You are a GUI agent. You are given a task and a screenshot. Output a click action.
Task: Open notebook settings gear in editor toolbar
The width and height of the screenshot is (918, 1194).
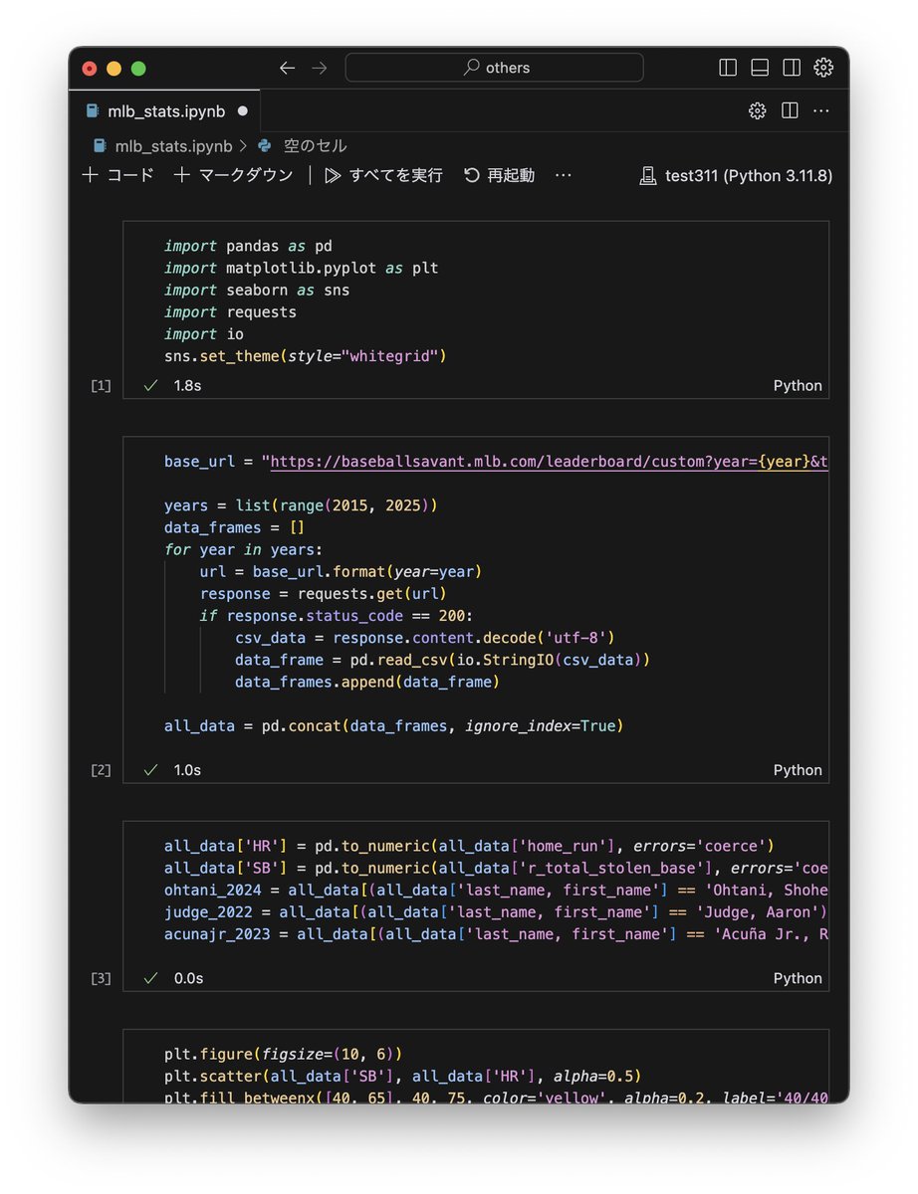pyautogui.click(x=758, y=110)
